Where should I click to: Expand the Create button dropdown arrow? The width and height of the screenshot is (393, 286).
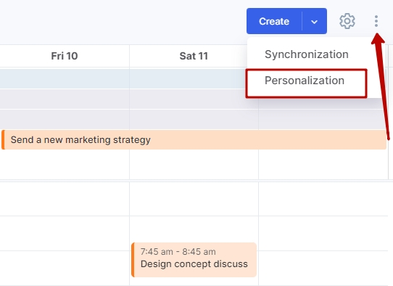tap(314, 22)
